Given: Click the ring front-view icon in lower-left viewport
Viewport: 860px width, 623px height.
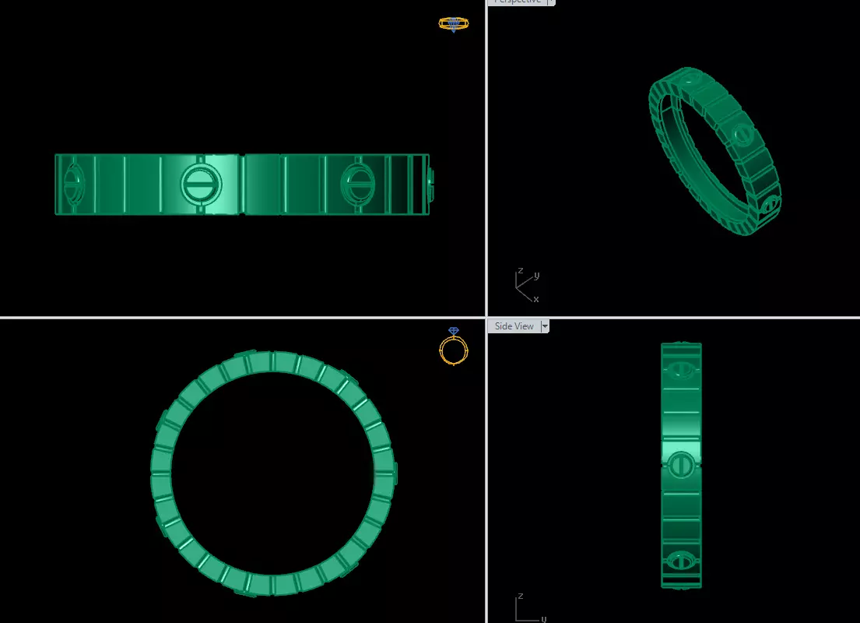Looking at the screenshot, I should pyautogui.click(x=454, y=347).
